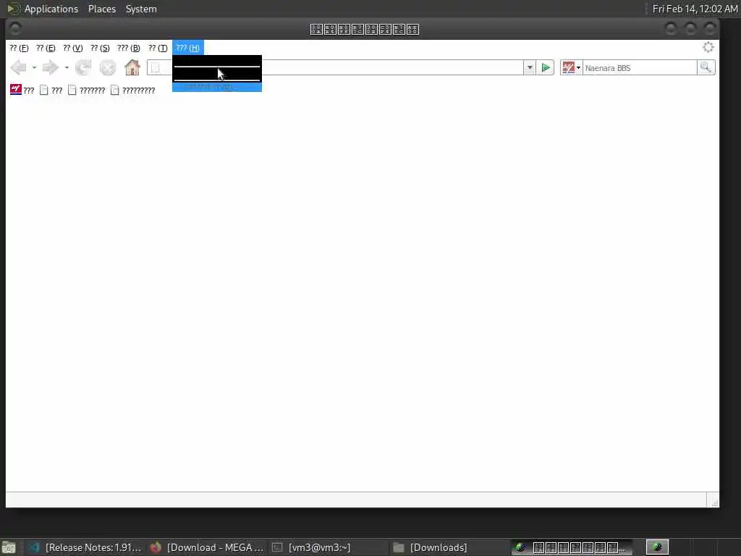Open the (F) File menu
Viewport: 741px width, 556px height.
(x=19, y=48)
